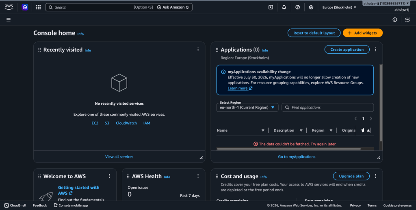Click the Find applications search field
Image resolution: width=416 pixels, height=210 pixels.
(x=328, y=107)
